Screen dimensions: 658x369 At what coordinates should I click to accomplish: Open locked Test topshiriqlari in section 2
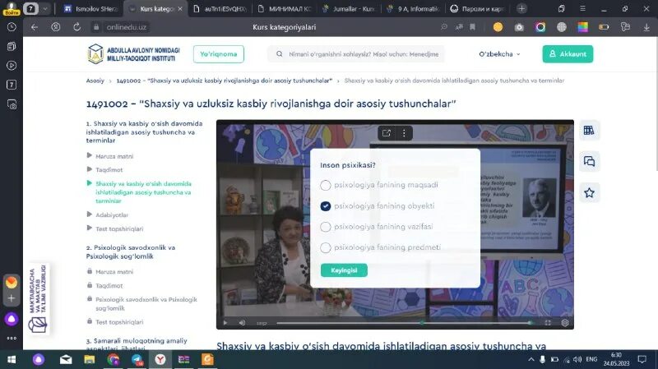(x=119, y=322)
